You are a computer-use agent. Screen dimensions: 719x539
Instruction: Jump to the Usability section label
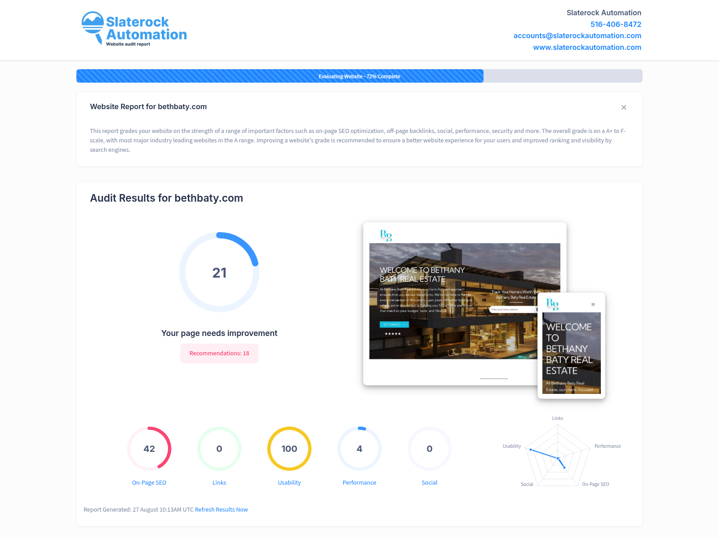[x=289, y=482]
